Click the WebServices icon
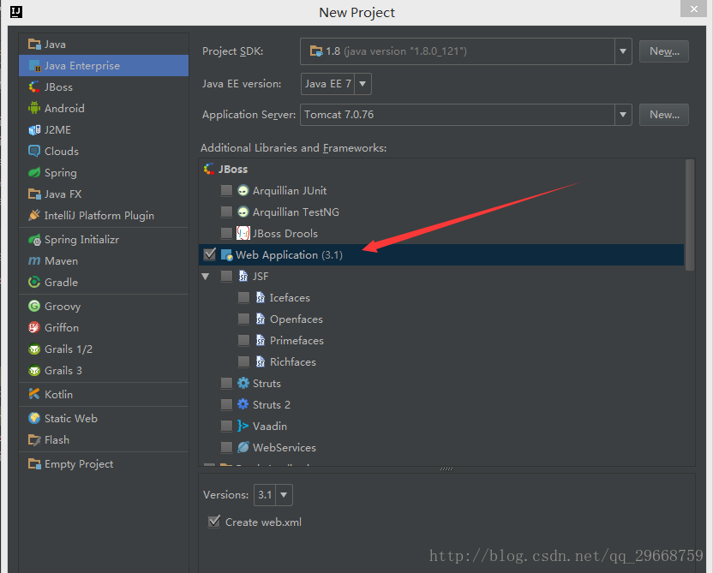The image size is (713, 573). pyautogui.click(x=243, y=447)
